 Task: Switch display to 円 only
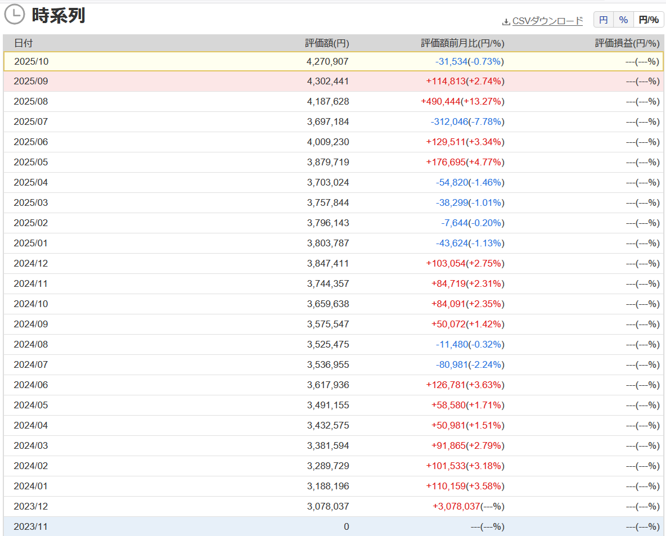(x=604, y=20)
